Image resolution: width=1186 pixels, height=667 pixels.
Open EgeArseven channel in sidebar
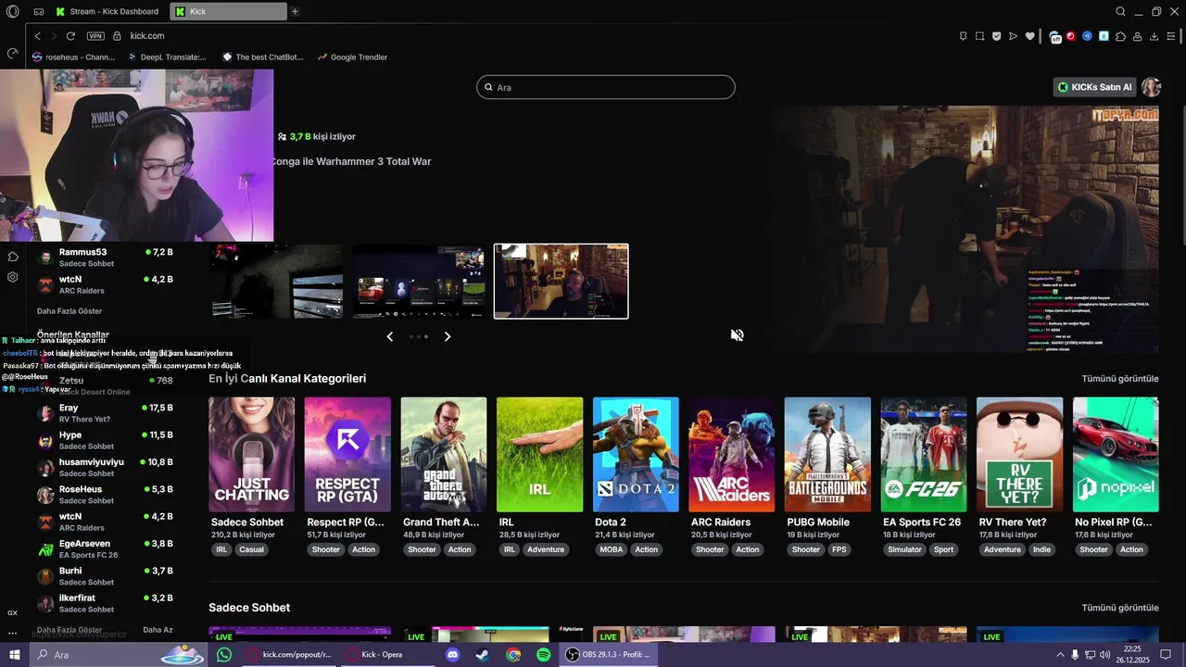pos(107,549)
